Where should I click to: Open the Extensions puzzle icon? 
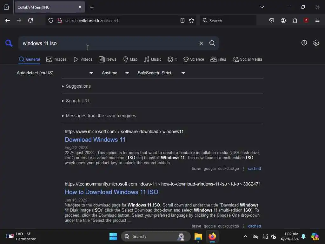click(295, 20)
